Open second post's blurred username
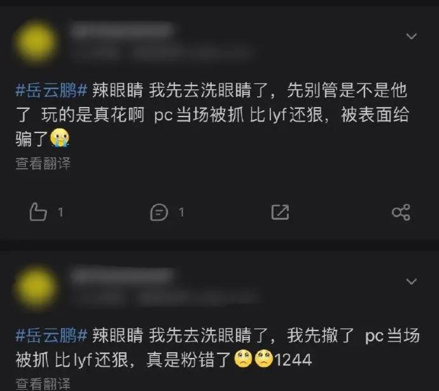 pyautogui.click(x=122, y=276)
